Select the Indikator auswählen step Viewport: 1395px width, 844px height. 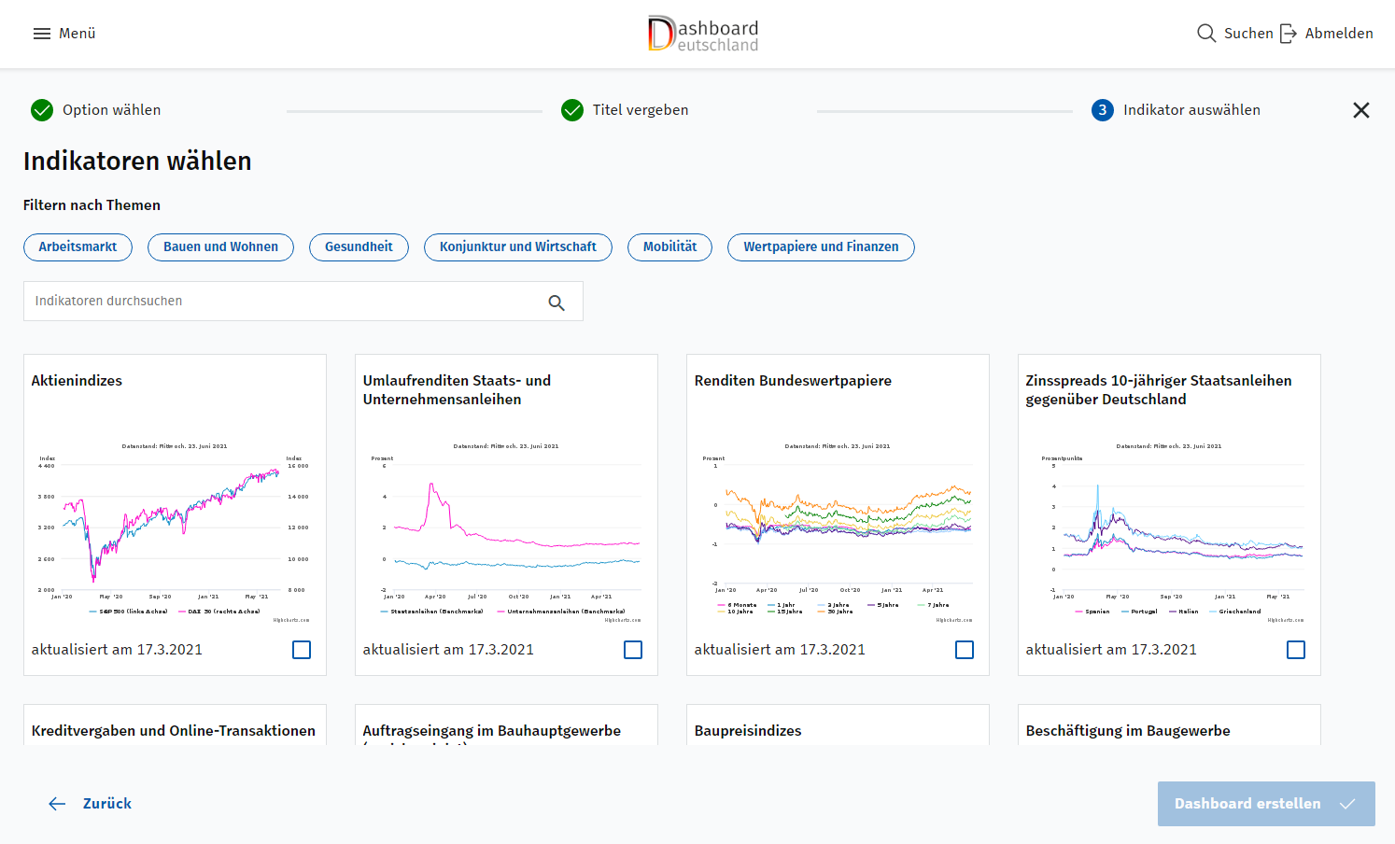tap(1191, 110)
